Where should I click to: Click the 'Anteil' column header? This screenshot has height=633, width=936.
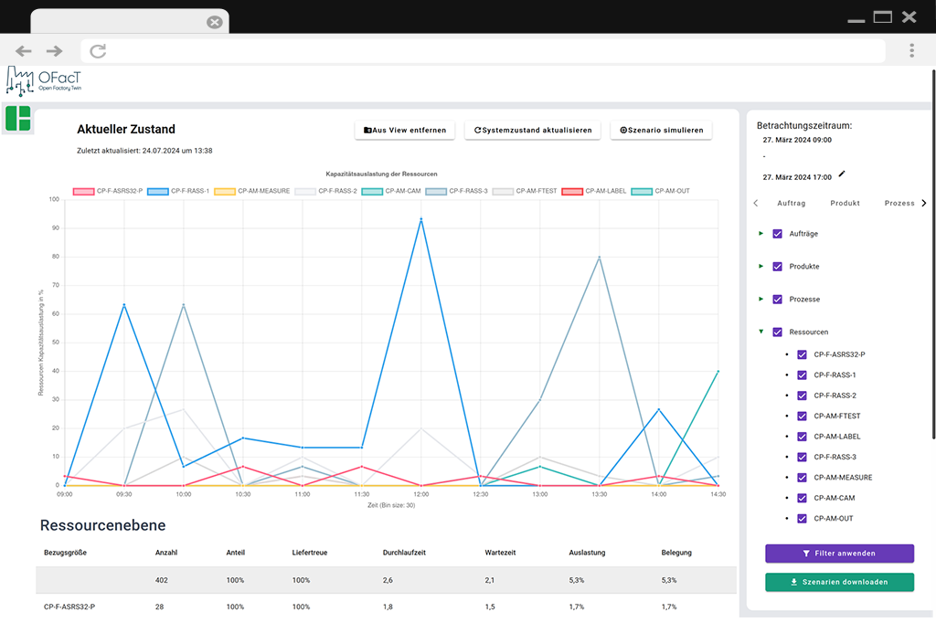[235, 553]
